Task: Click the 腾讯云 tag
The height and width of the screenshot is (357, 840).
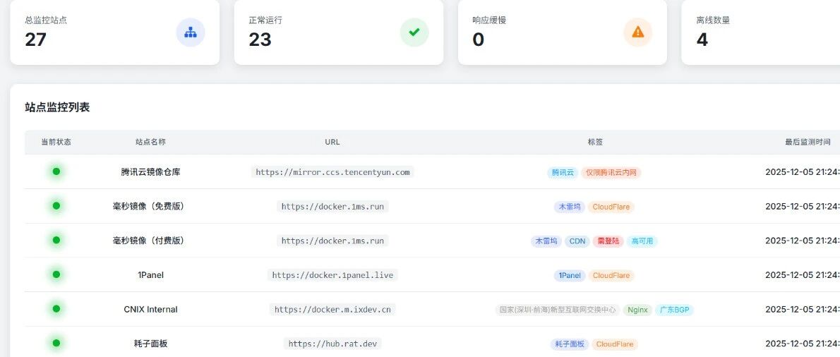Action: tap(563, 172)
